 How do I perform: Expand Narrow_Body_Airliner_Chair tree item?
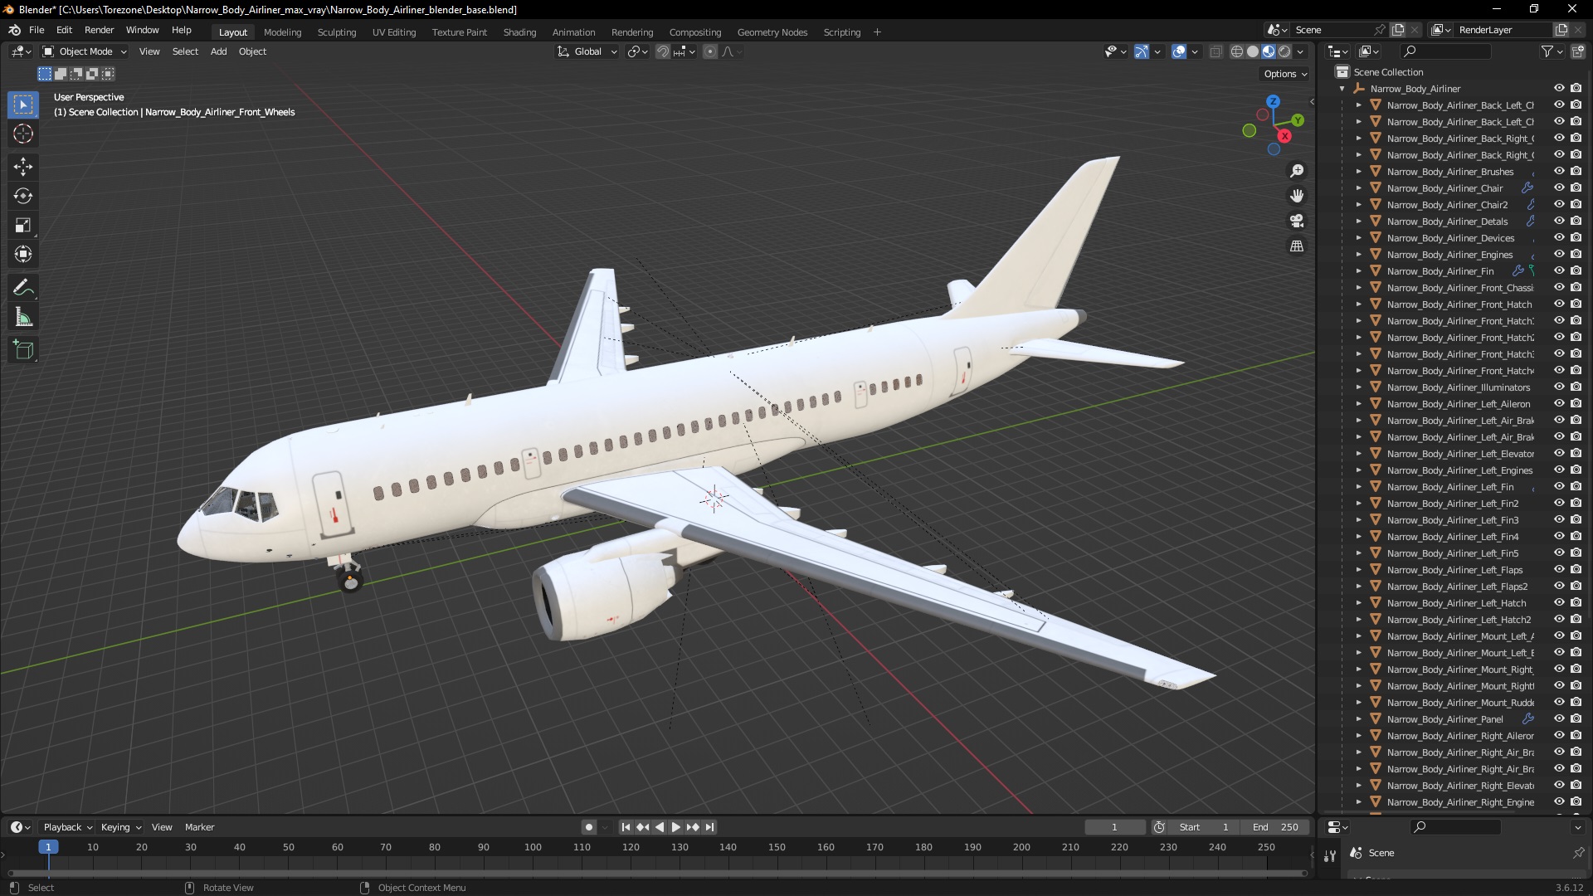[1358, 188]
